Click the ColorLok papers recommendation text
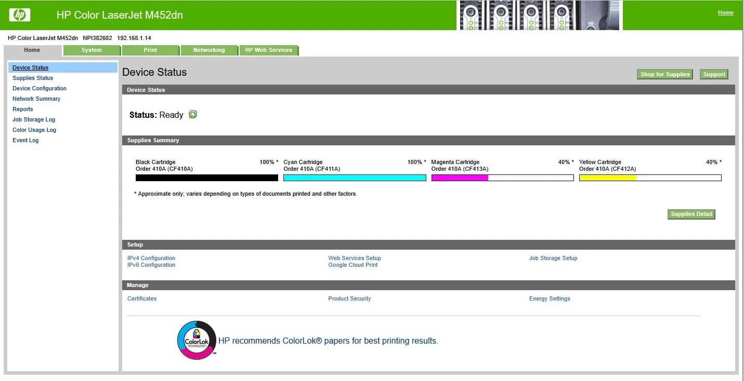Viewport: 744px width, 381px height. coord(328,341)
